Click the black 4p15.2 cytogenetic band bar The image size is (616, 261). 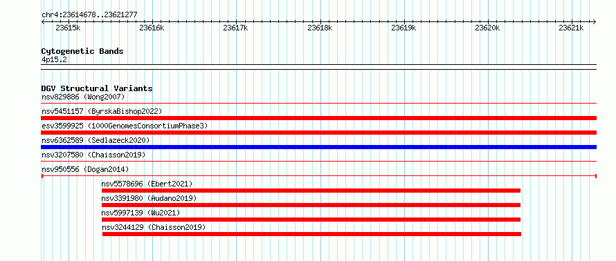click(318, 67)
